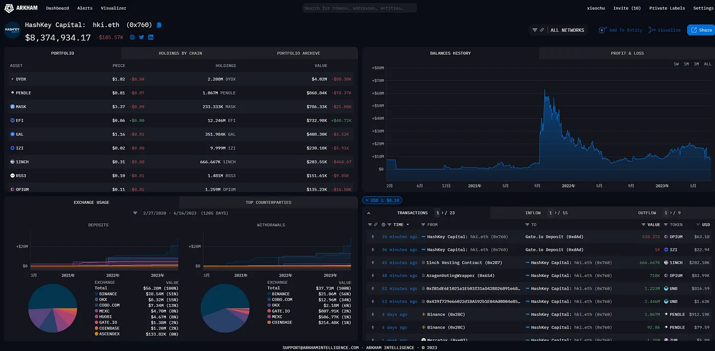715x351 pixels.
Task: Open Visualizer in top navigation
Action: tap(113, 8)
